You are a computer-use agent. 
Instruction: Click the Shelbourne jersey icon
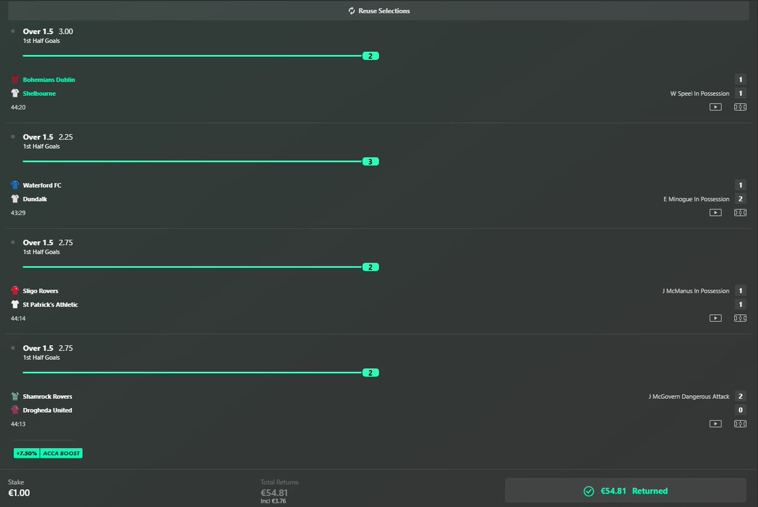pyautogui.click(x=15, y=93)
